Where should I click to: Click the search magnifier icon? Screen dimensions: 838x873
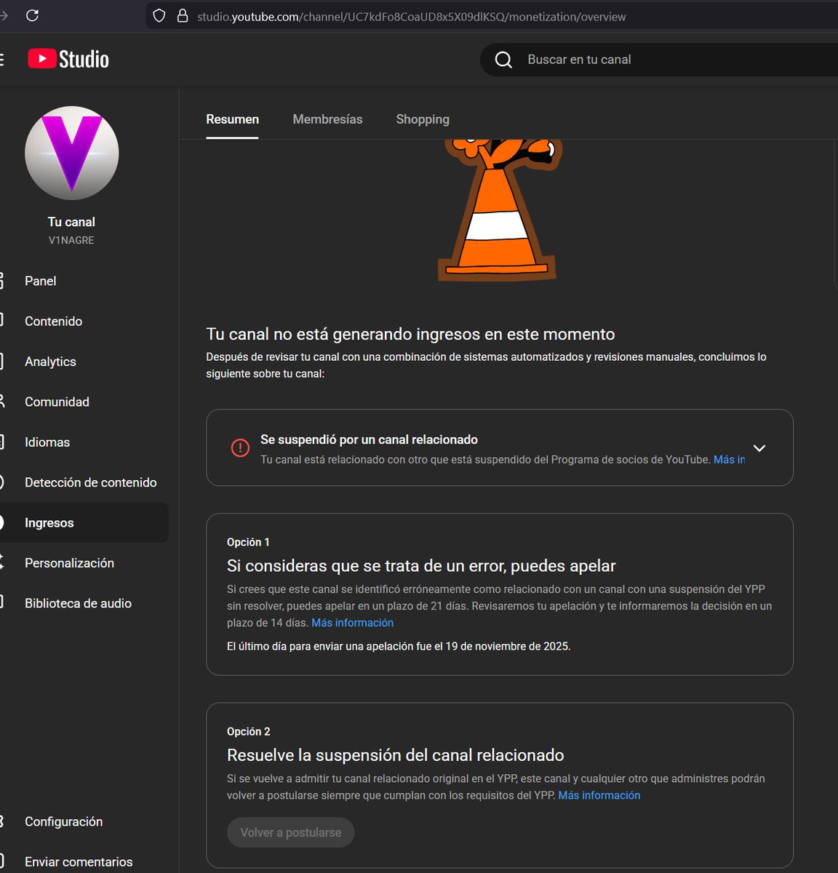pyautogui.click(x=503, y=60)
